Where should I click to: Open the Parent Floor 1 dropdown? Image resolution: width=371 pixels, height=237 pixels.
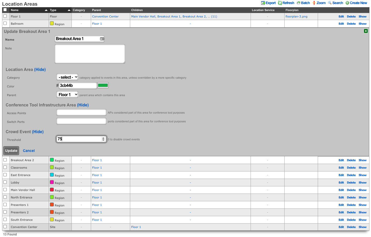(67, 95)
